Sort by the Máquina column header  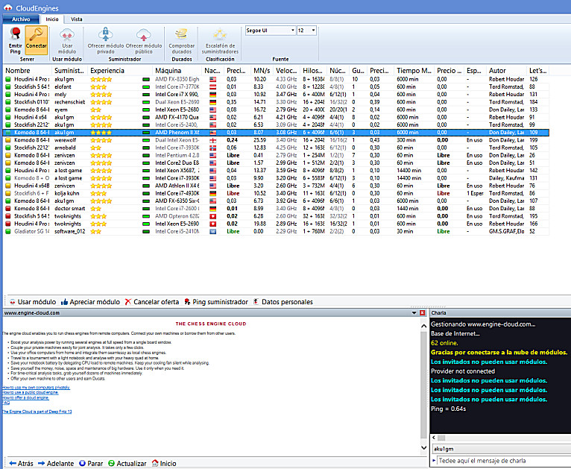click(x=177, y=71)
